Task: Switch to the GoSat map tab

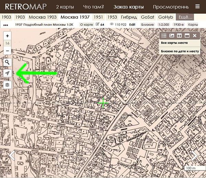Action: [x=147, y=17]
